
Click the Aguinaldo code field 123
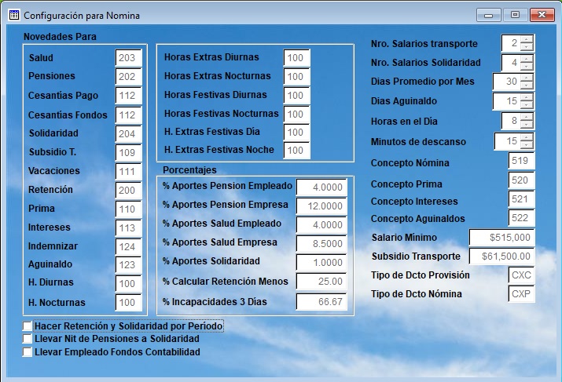click(129, 264)
